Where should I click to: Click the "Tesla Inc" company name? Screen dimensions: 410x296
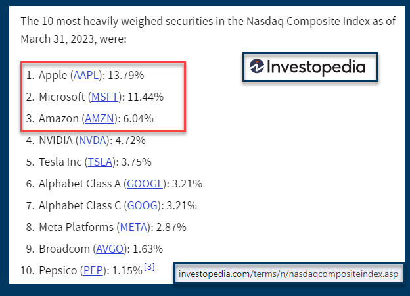[x=60, y=162]
